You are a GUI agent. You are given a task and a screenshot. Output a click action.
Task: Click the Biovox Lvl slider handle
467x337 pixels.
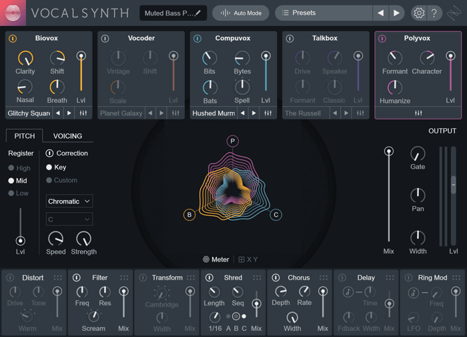point(81,55)
